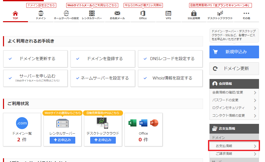Expand パスワードの変更 arrow

pyautogui.click(x=255, y=100)
